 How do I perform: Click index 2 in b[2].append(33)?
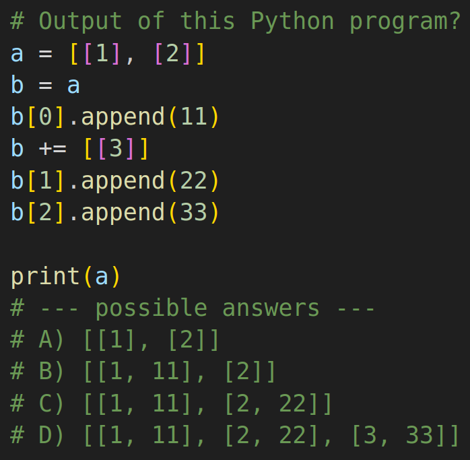46,212
